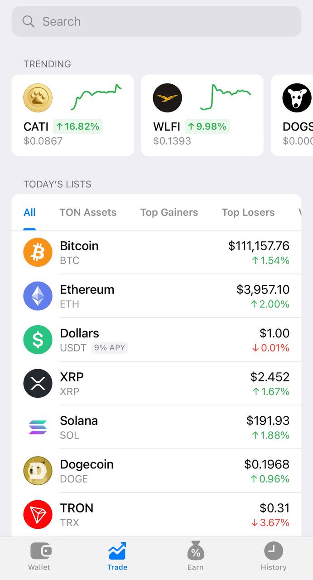313x580 pixels.
Task: Switch to the All list tab
Action: tap(29, 212)
